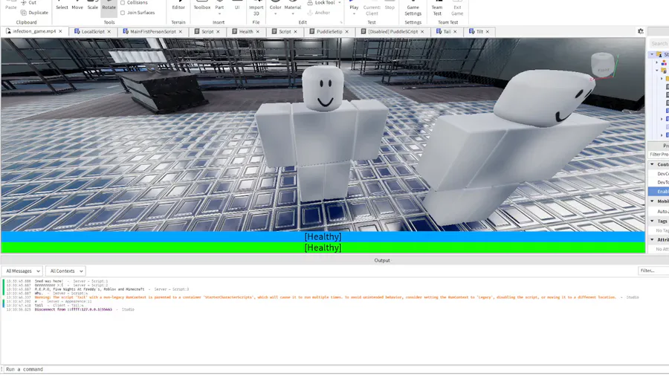This screenshot has height=376, width=669.
Task: Collapse the Mobile section in Properties
Action: (652, 201)
